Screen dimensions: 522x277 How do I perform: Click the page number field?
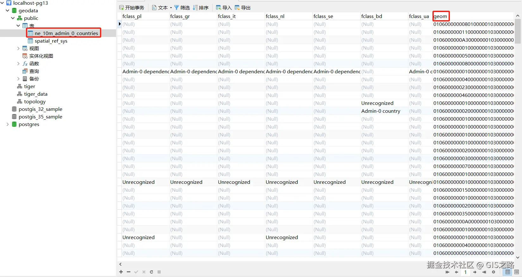pyautogui.click(x=465, y=272)
